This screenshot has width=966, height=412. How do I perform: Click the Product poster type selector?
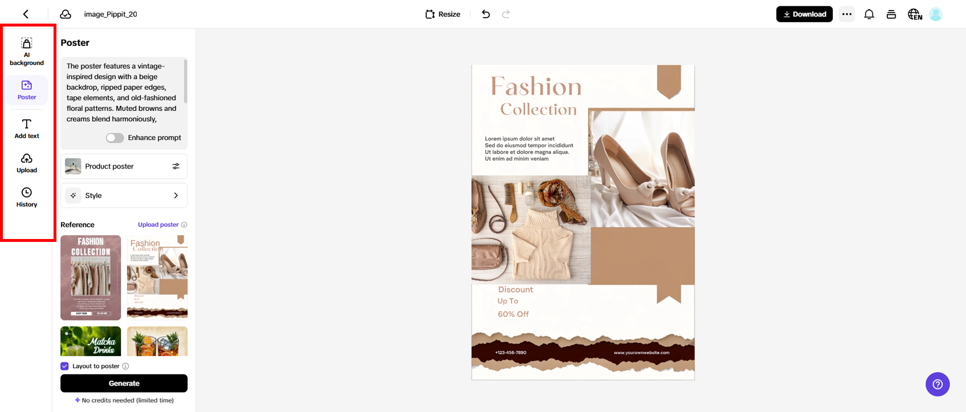[124, 166]
